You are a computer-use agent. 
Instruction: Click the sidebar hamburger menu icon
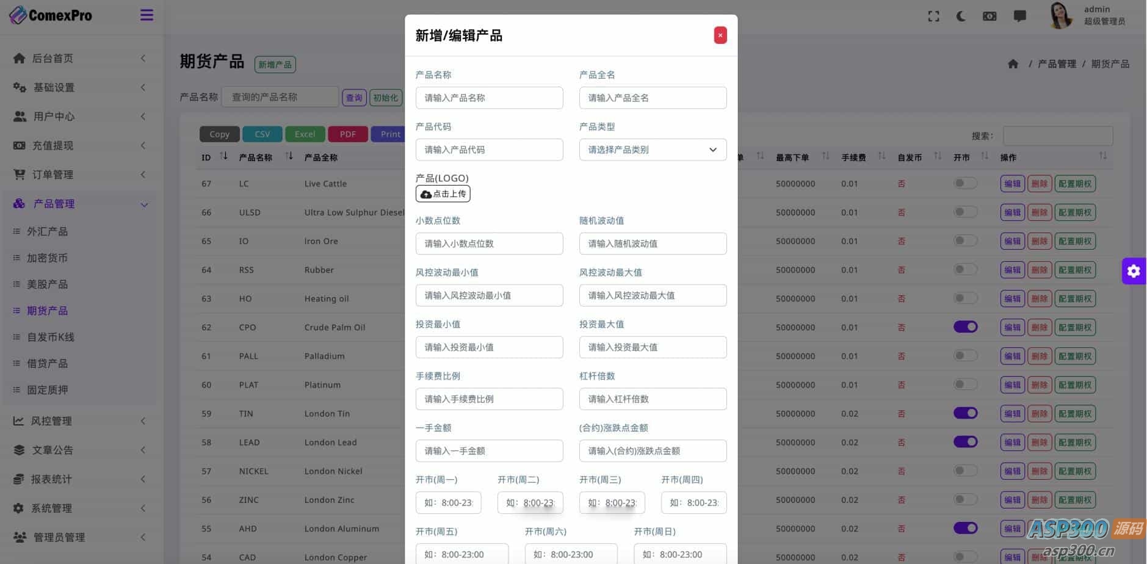click(x=147, y=15)
